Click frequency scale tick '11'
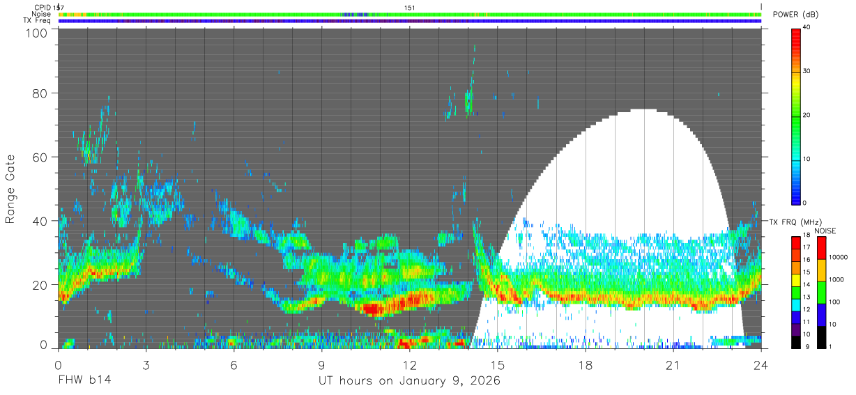This screenshot has height=395, width=856. 807,322
